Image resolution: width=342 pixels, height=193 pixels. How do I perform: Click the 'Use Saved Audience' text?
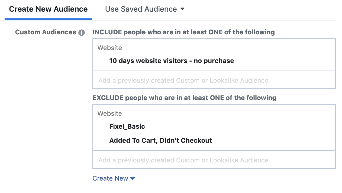pos(141,9)
